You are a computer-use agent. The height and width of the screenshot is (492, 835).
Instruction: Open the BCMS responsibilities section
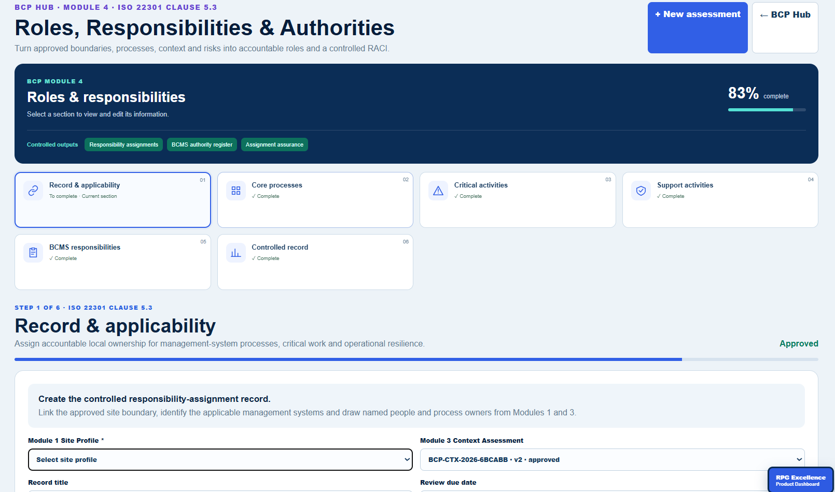click(x=113, y=262)
